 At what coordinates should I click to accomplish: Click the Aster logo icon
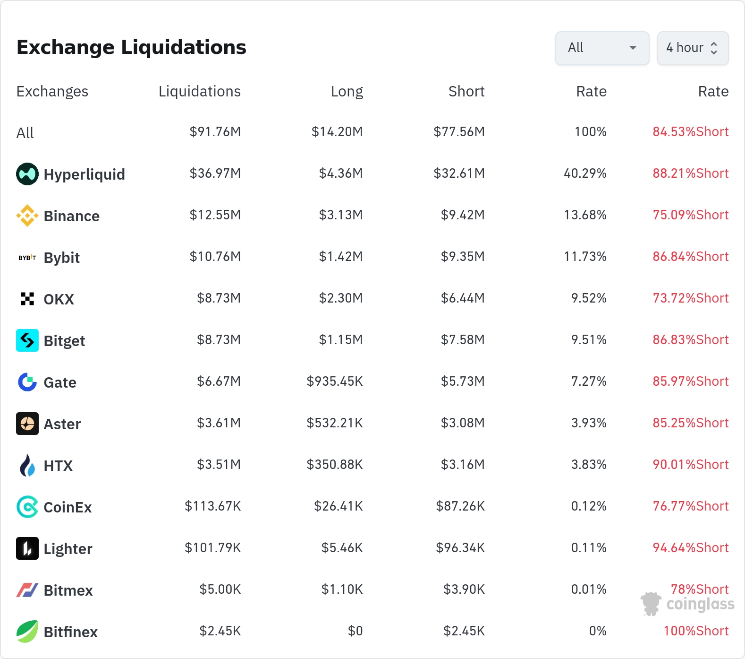27,424
